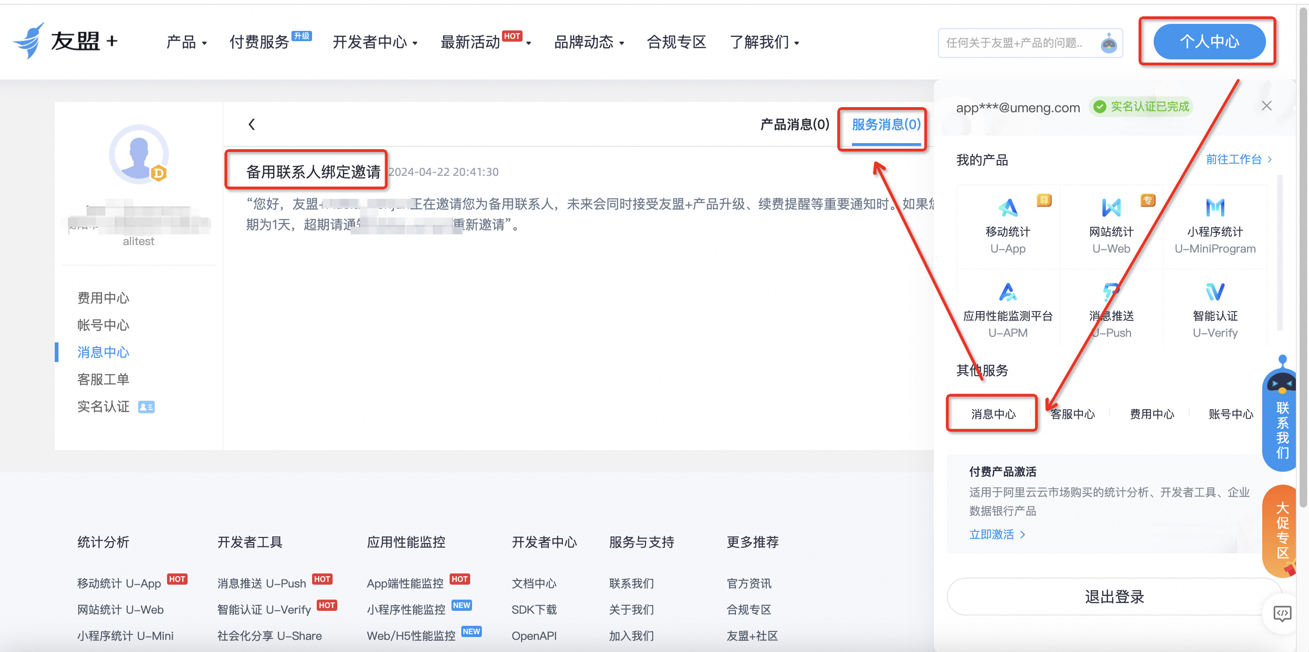
Task: Click the 实名认证已完成 verified badge
Action: pos(1141,107)
